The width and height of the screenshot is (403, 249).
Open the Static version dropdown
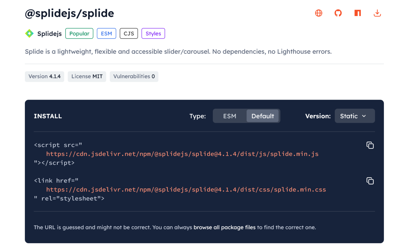(x=349, y=116)
